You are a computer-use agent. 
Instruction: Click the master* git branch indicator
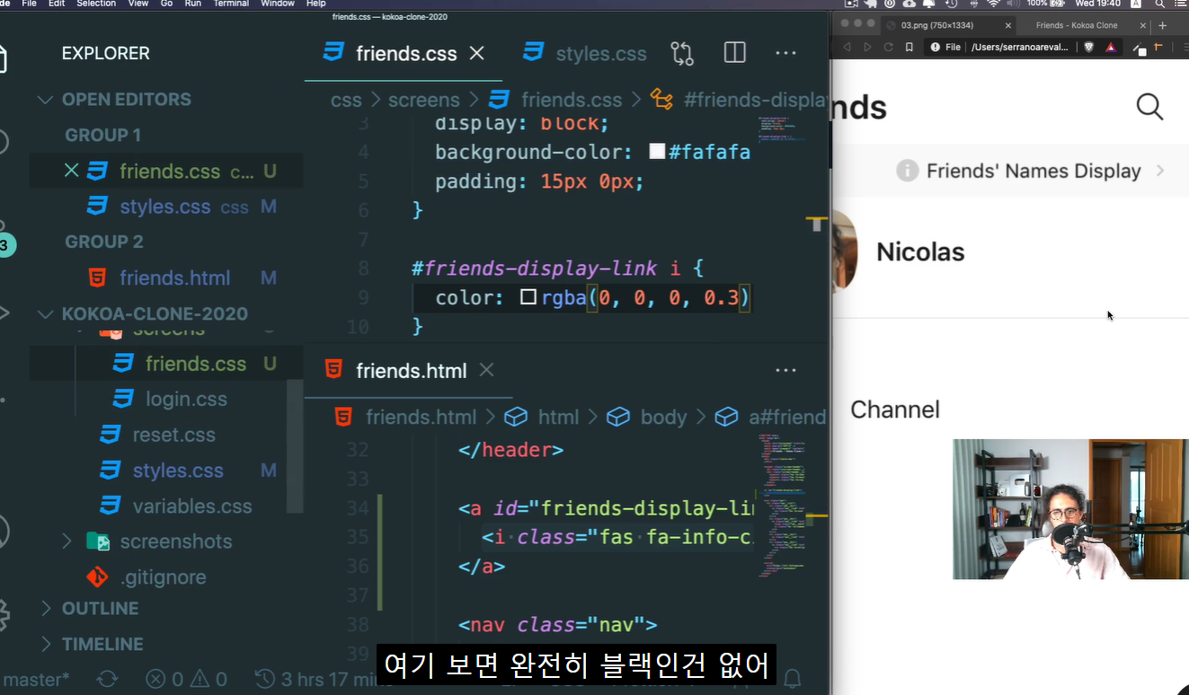34,680
